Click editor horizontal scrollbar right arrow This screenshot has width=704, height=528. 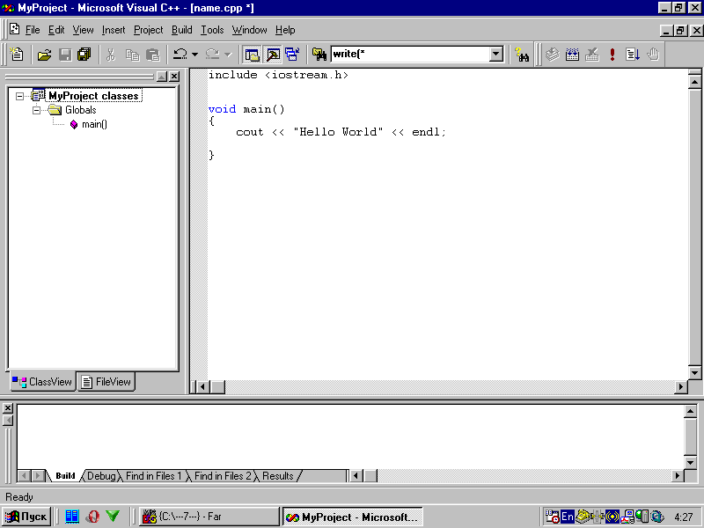pyautogui.click(x=681, y=386)
